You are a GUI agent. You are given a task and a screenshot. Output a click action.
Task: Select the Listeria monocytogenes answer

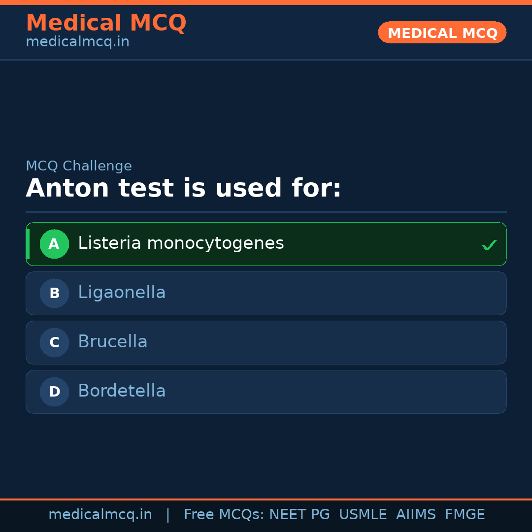coord(181,243)
